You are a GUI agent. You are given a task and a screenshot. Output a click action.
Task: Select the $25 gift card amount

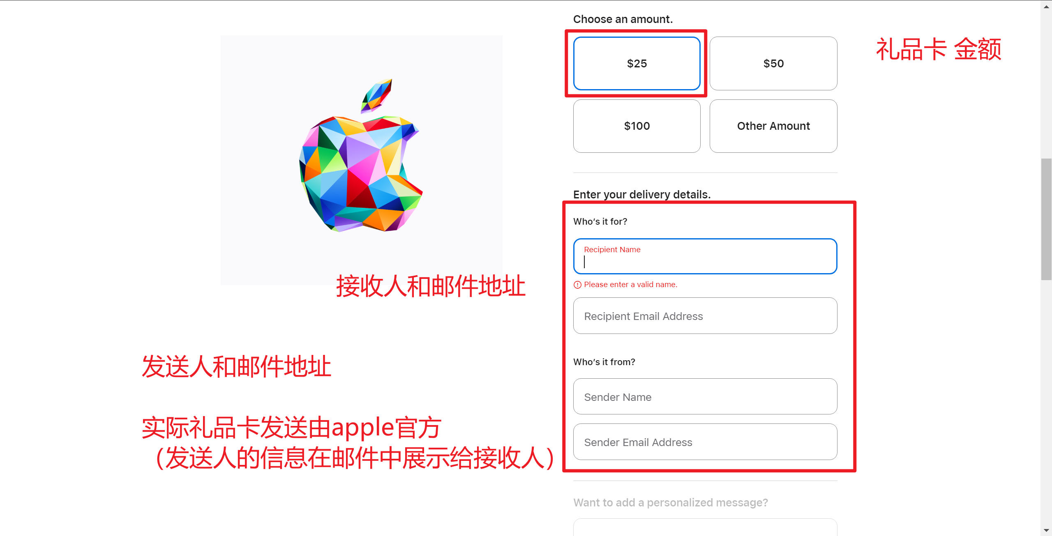[637, 63]
